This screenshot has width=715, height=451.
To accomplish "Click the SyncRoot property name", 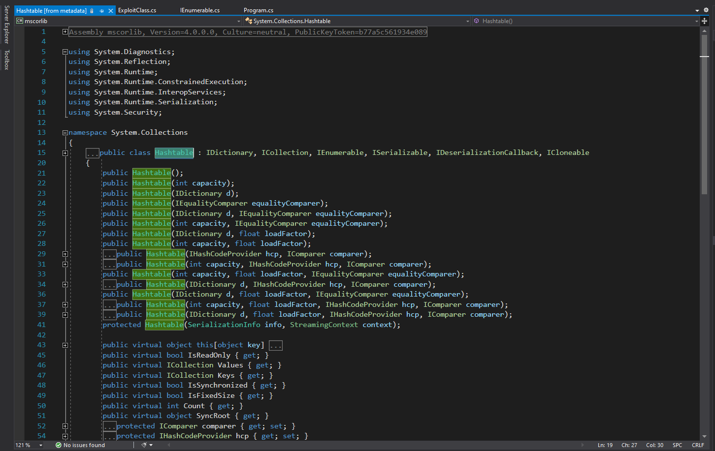I will [x=213, y=416].
